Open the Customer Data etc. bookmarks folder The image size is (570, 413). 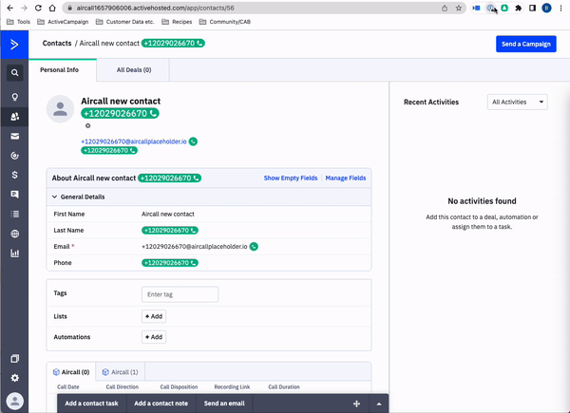[125, 22]
